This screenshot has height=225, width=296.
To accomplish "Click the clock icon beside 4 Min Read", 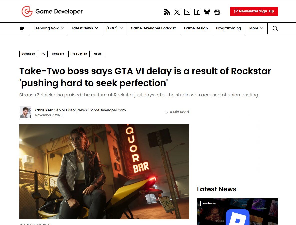I will point(166,112).
